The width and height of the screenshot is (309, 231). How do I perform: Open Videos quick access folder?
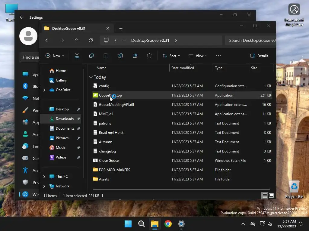[61, 157]
